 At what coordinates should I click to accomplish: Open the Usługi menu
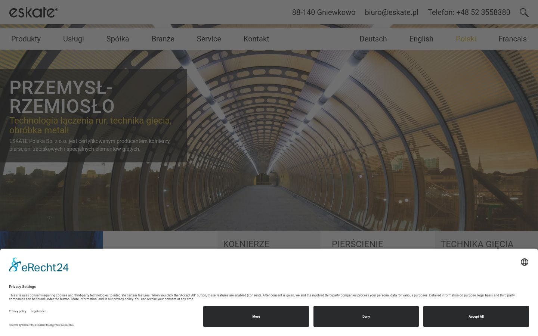(x=74, y=39)
